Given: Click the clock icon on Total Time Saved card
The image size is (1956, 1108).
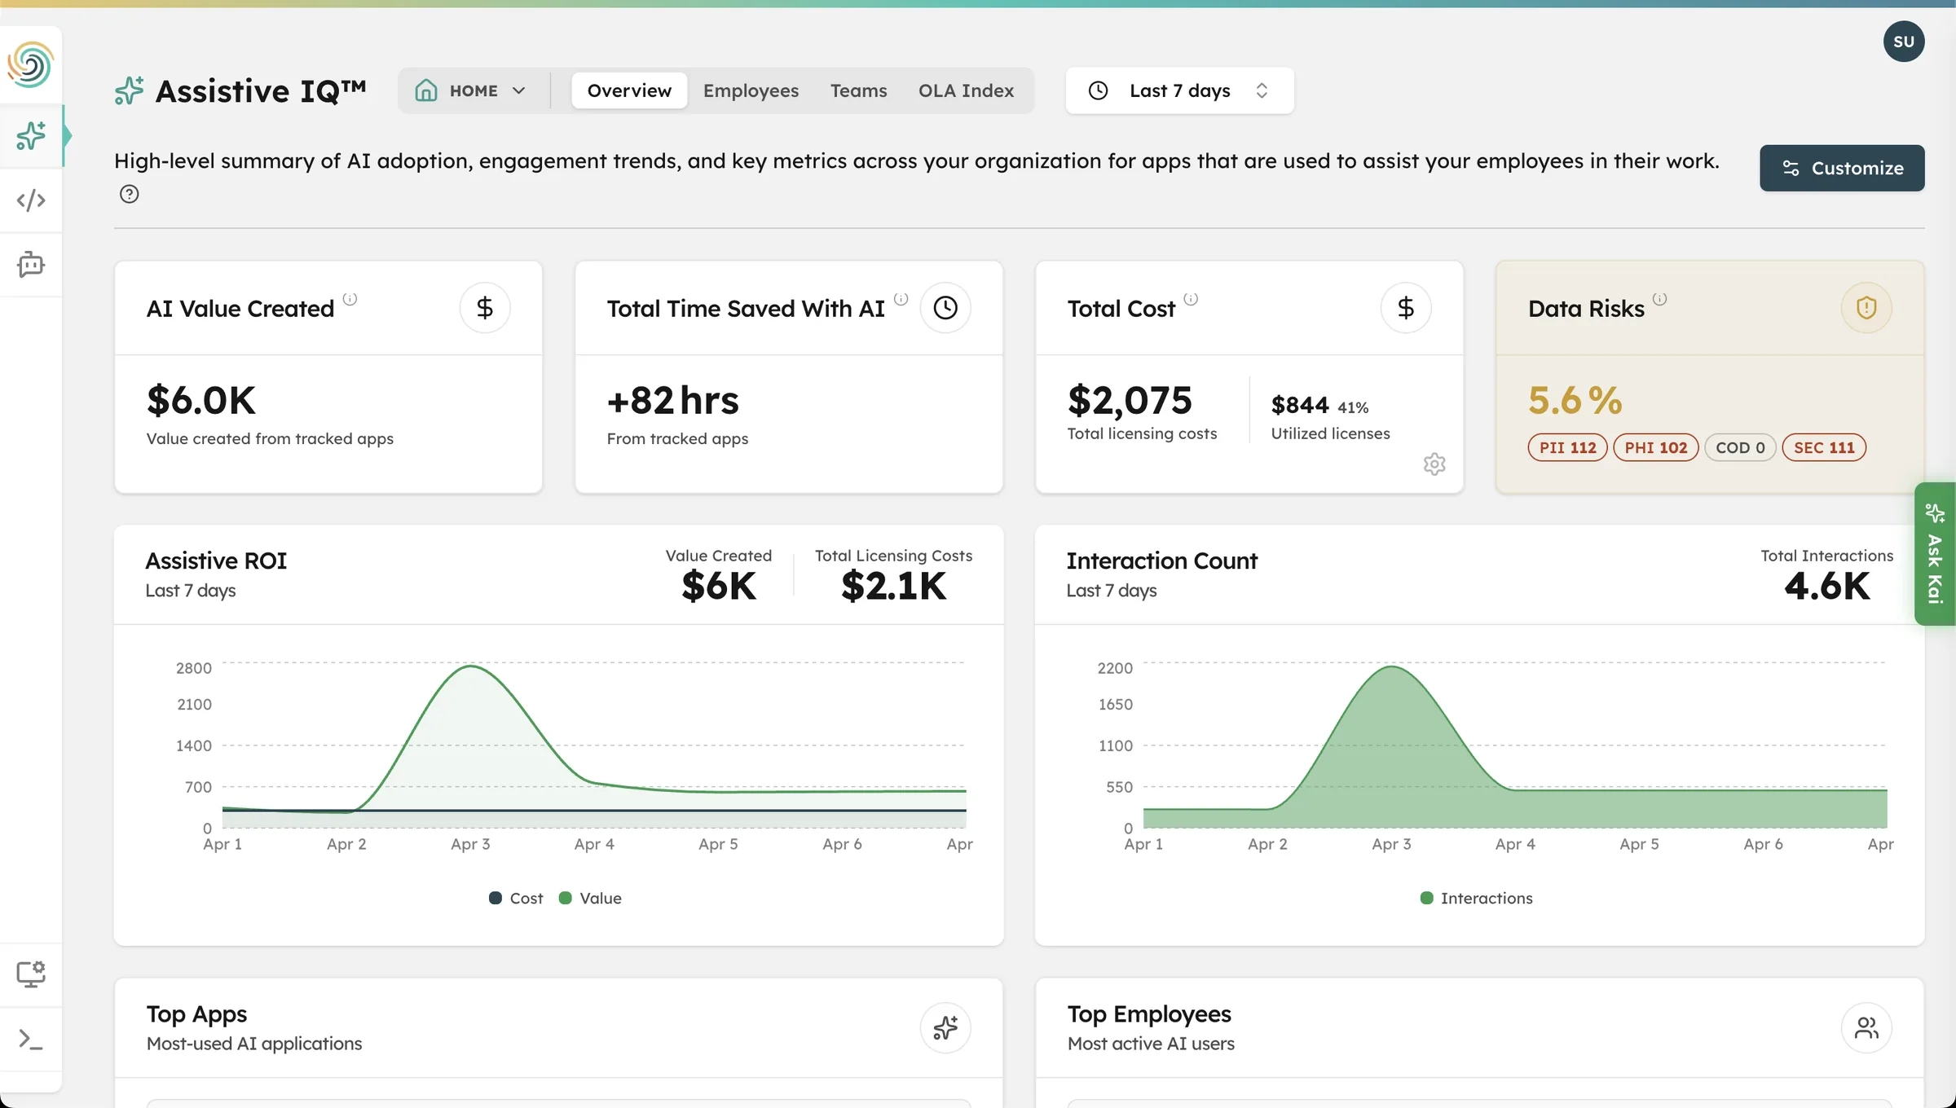Looking at the screenshot, I should coord(945,308).
